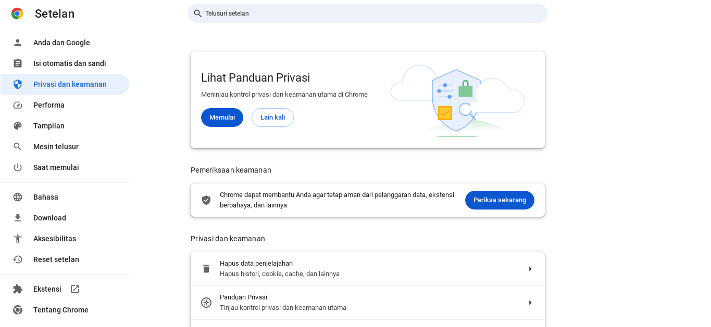Click the Periksa sekarang button

pos(500,200)
